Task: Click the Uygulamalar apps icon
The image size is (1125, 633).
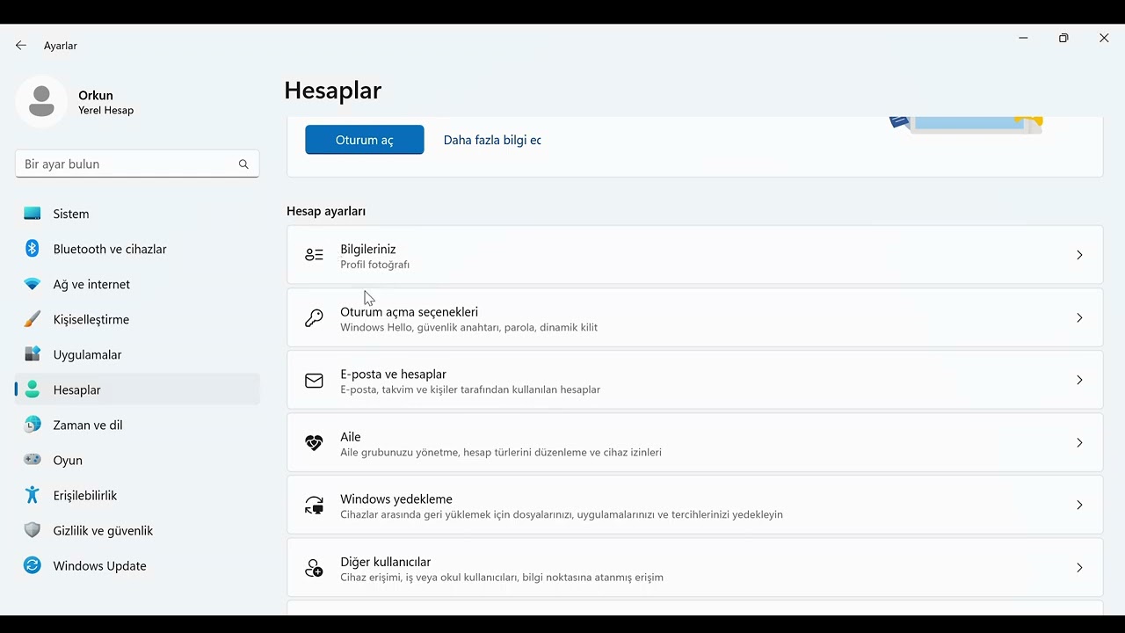Action: pyautogui.click(x=33, y=354)
